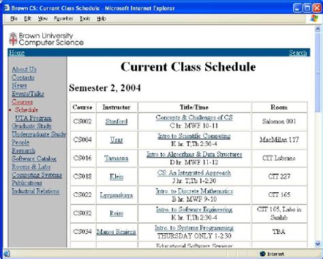
Task: Click the Semester 2, 2004 heading
Action: coord(105,88)
